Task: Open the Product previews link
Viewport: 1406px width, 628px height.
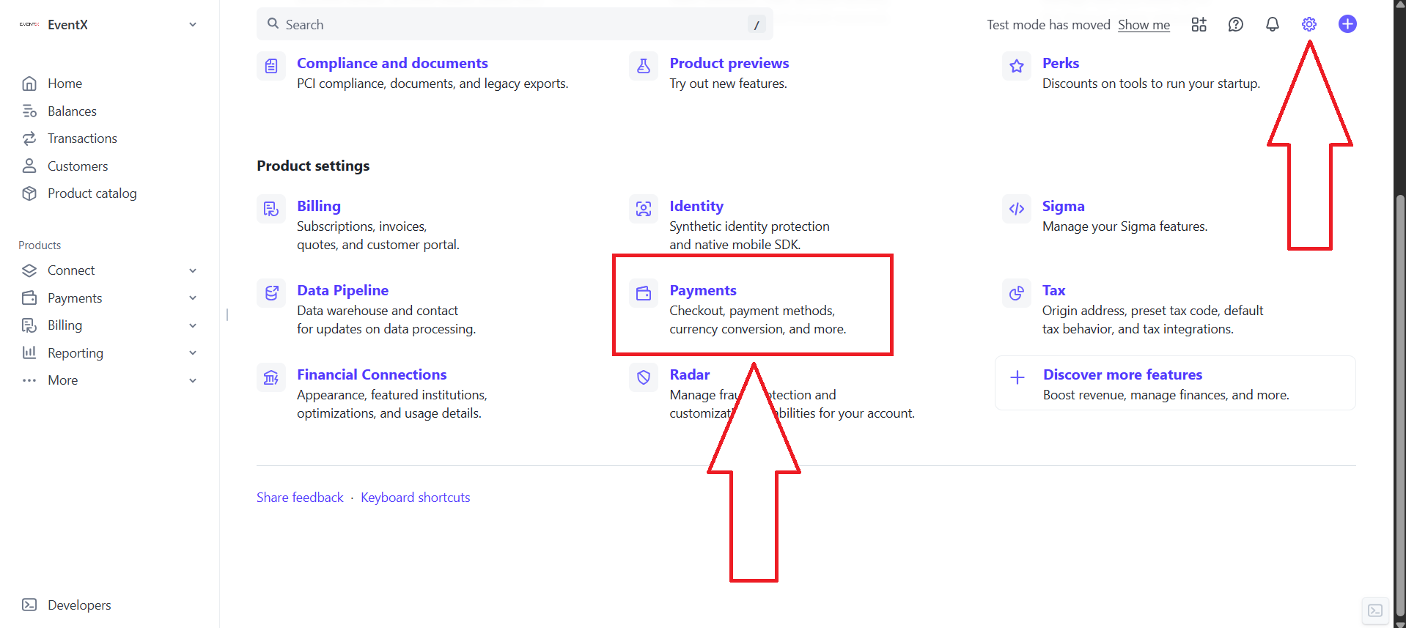Action: [x=729, y=63]
